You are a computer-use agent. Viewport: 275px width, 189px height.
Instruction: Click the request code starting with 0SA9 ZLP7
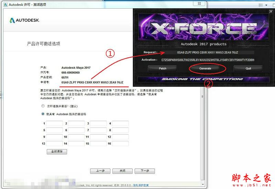coord(92,82)
